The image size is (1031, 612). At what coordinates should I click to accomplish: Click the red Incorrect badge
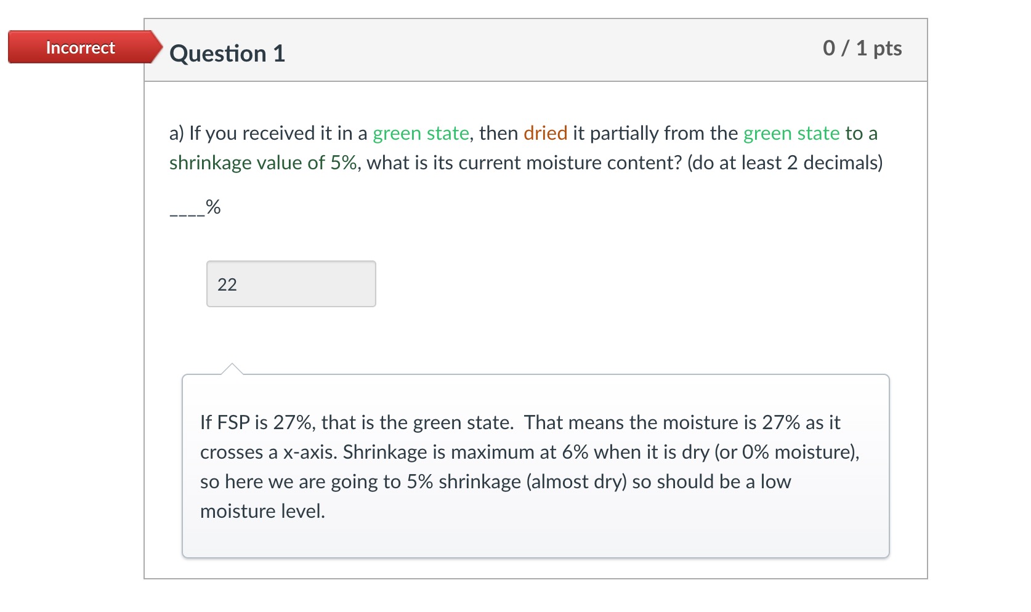(81, 47)
